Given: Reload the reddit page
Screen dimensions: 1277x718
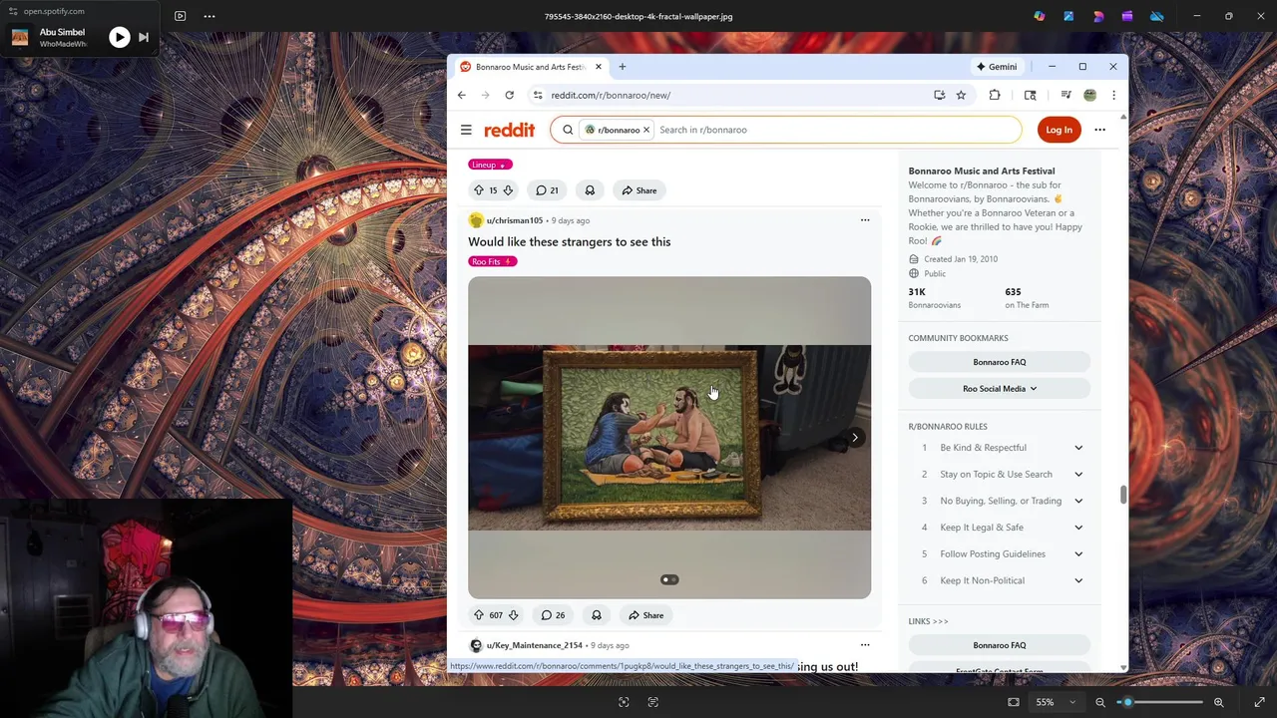Looking at the screenshot, I should pyautogui.click(x=509, y=95).
